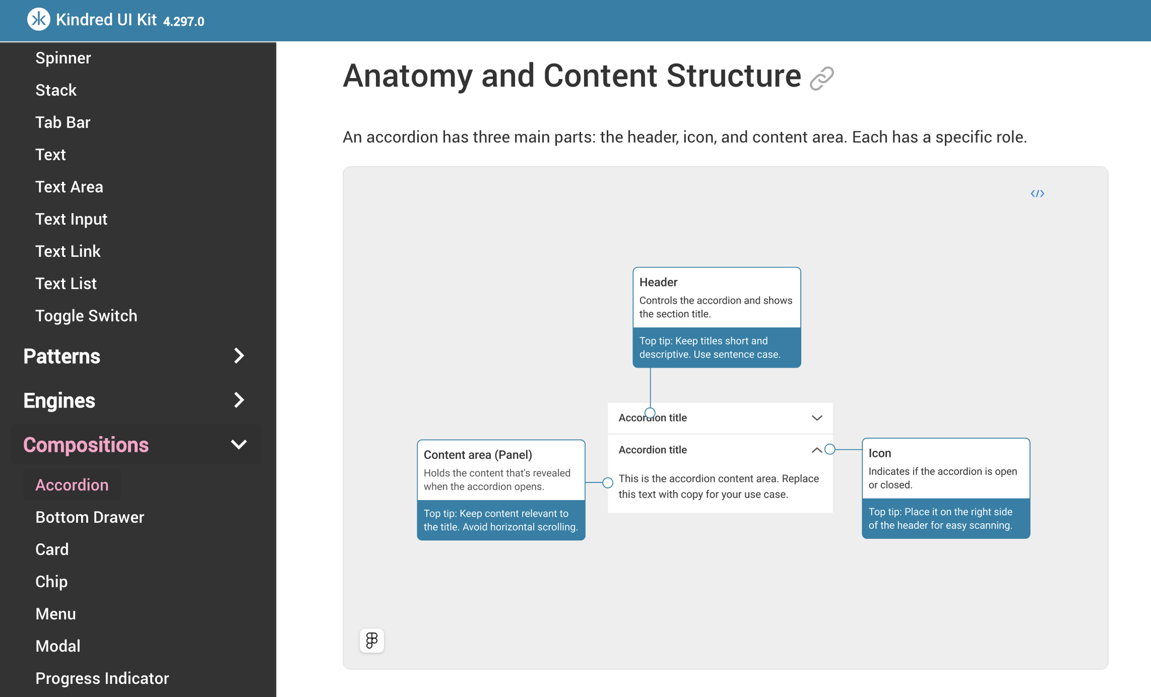Collapse the open accordion's up chevron
1151x697 pixels.
(816, 450)
